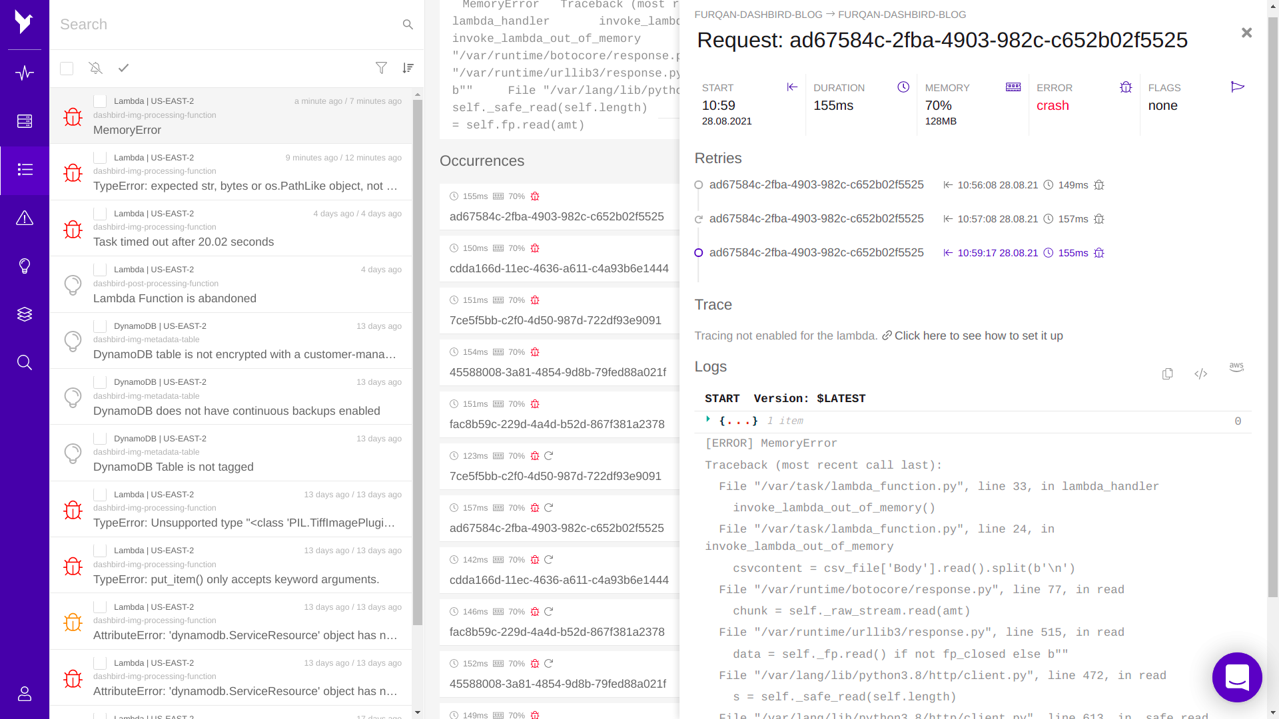This screenshot has width=1279, height=719.
Task: Open the user account icon in sidebar
Action: (x=25, y=694)
